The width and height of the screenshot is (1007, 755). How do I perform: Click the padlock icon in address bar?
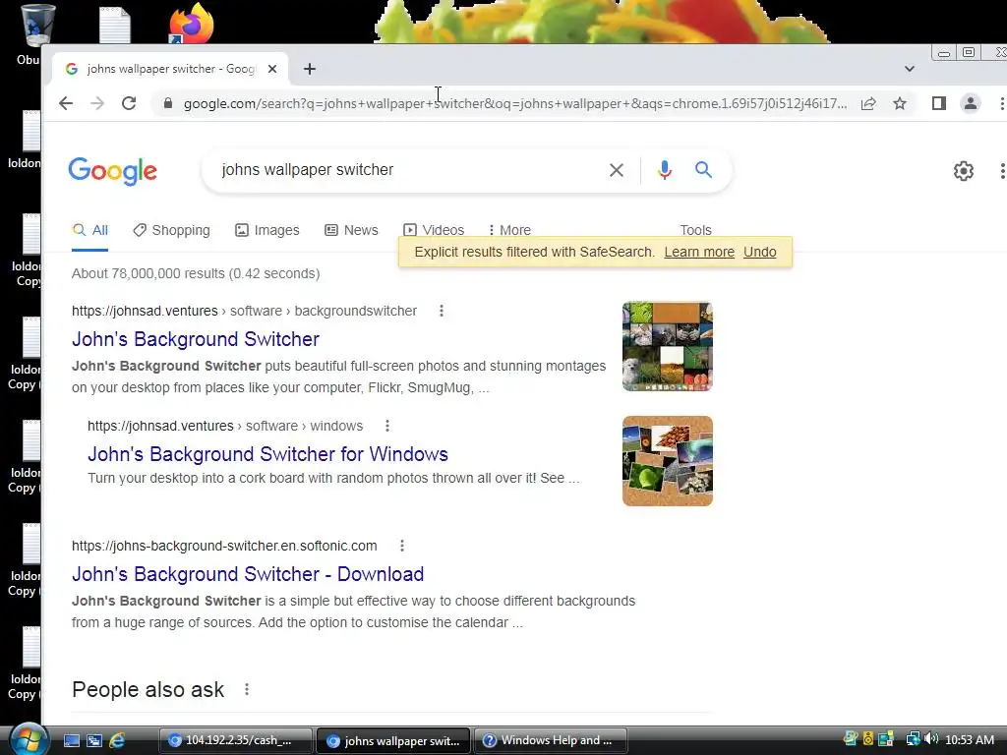(x=168, y=103)
